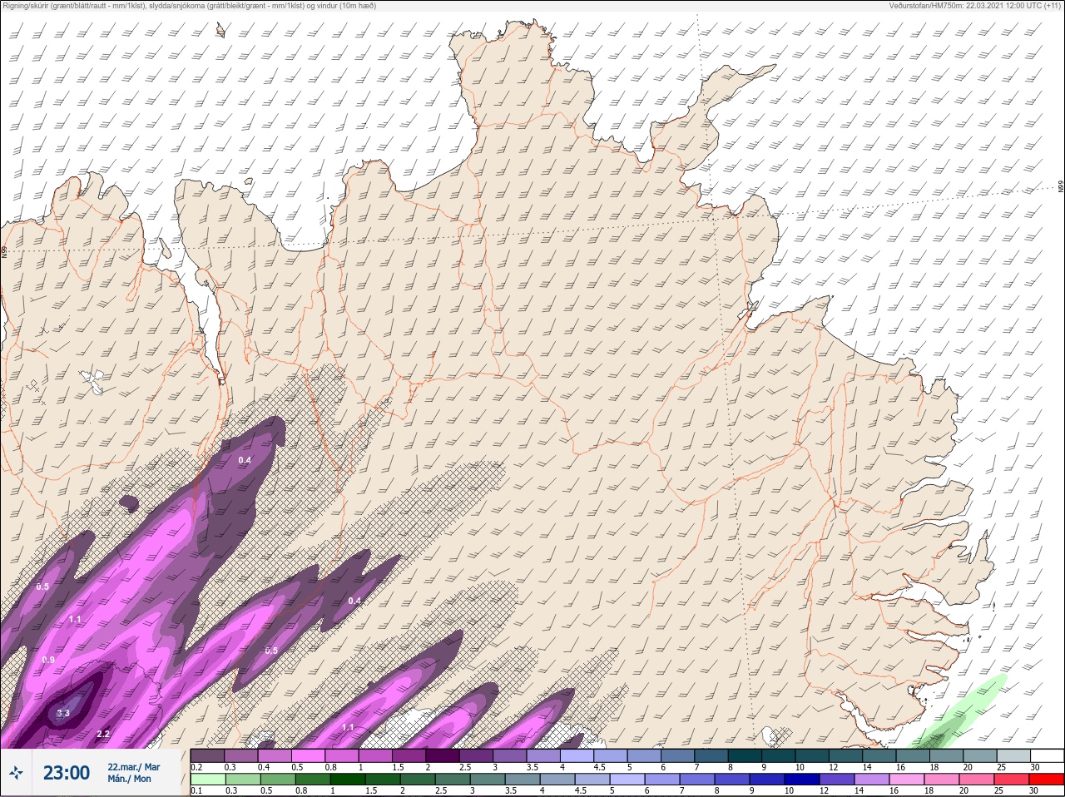Click the 'Veðurstofan/HM750m' model run timestamp
The height and width of the screenshot is (797, 1065).
click(974, 6)
